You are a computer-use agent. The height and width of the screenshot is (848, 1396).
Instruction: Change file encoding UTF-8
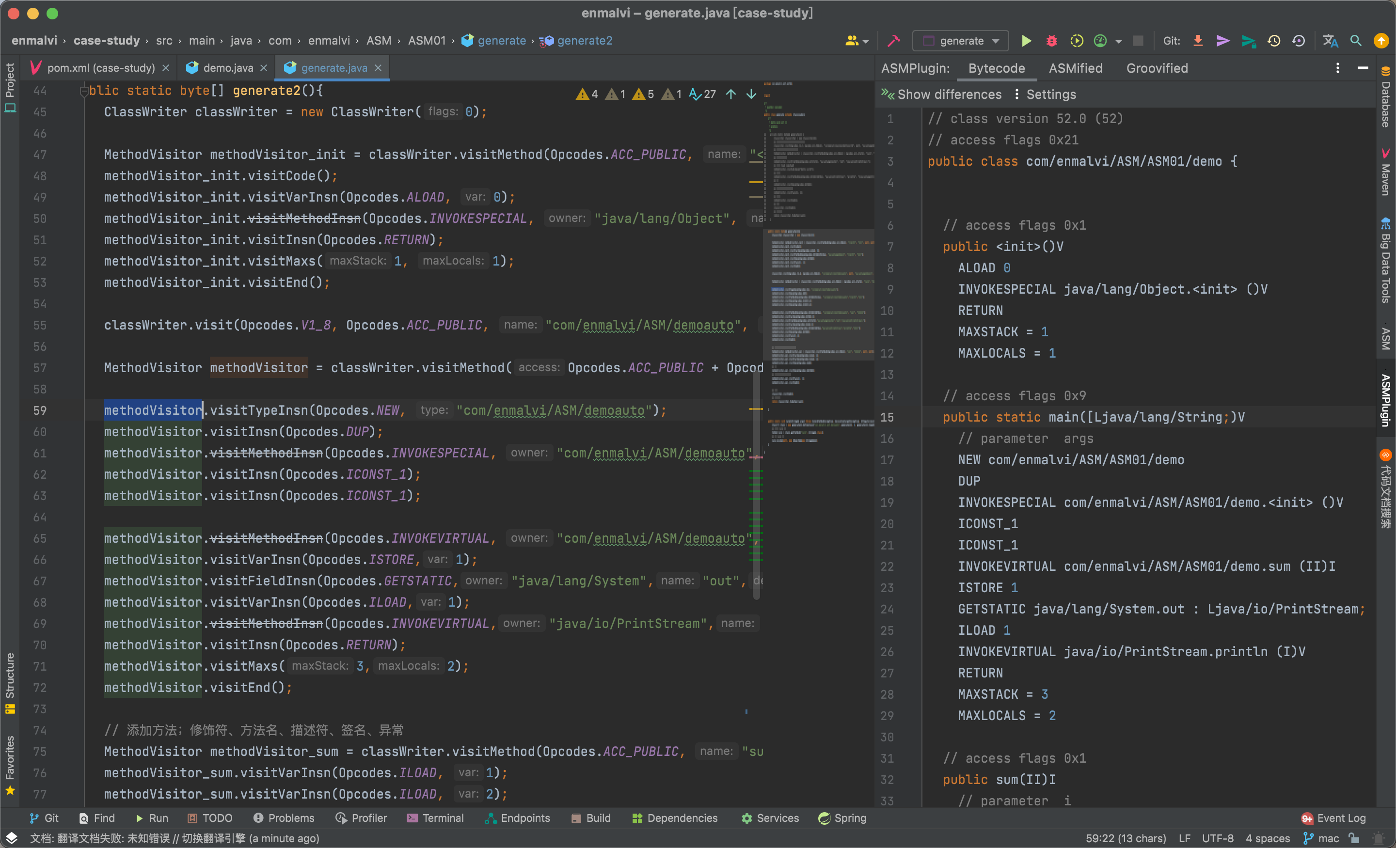(x=1218, y=838)
